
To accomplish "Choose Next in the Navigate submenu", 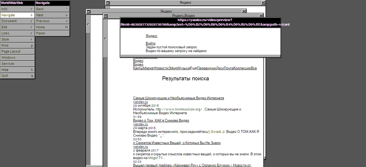I will click(52, 15).
